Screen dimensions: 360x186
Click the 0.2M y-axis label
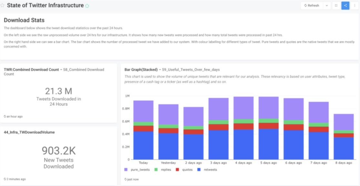click(x=126, y=147)
